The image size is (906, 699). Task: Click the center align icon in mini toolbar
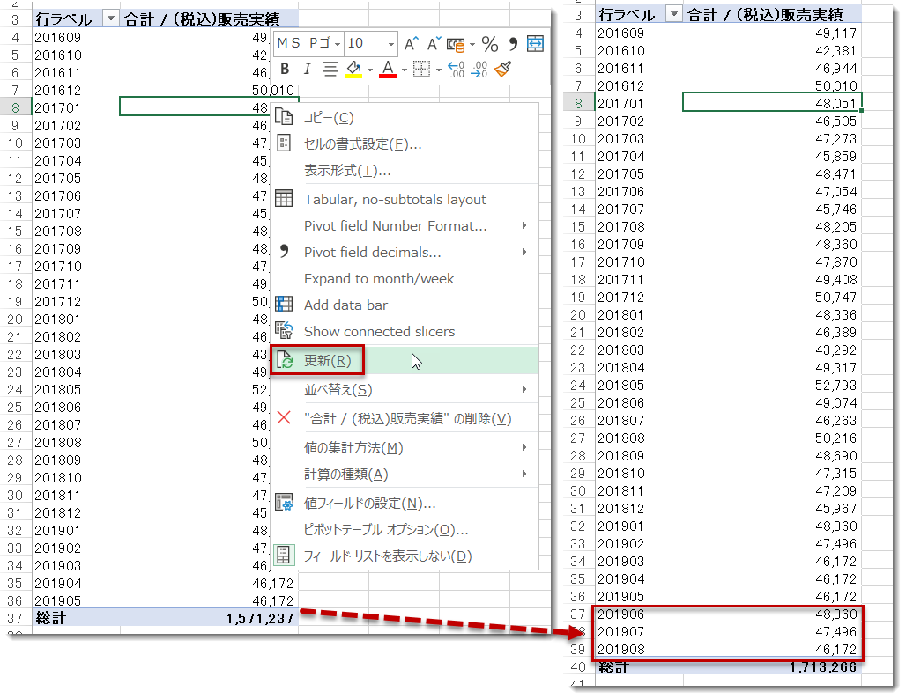[x=330, y=70]
